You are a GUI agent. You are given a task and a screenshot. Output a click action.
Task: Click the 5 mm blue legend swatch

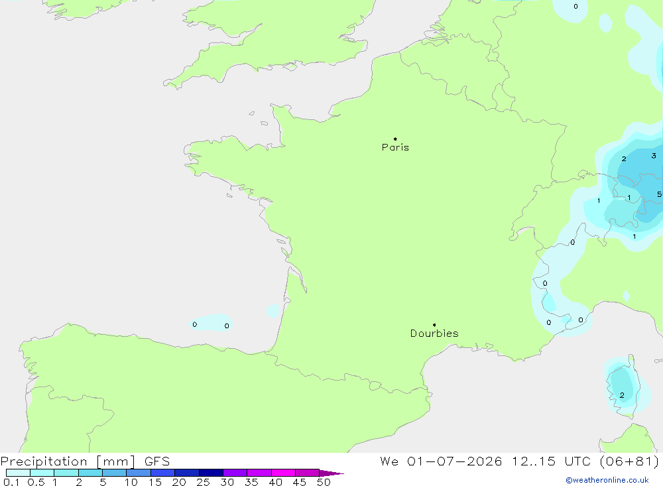(x=114, y=473)
